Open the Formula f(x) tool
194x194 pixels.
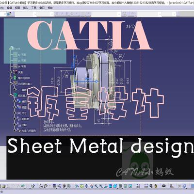tap(41, 186)
